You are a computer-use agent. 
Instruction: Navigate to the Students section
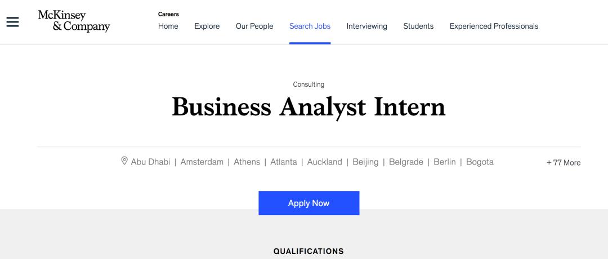coord(418,26)
